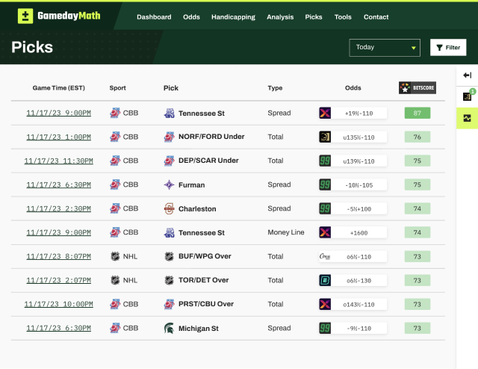Open the Analysis menu
478x369 pixels.
tap(280, 17)
